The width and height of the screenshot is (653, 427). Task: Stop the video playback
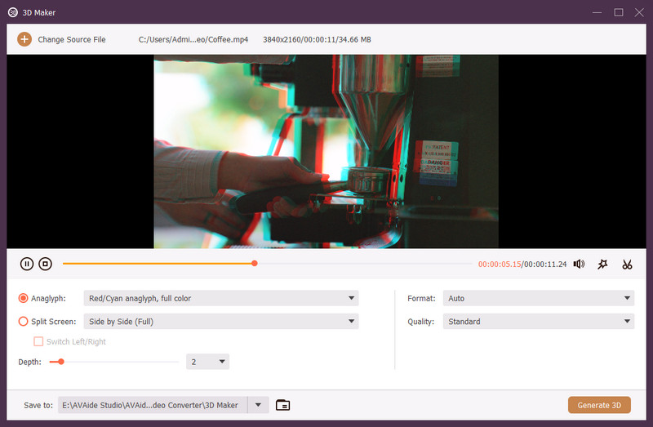(x=45, y=264)
